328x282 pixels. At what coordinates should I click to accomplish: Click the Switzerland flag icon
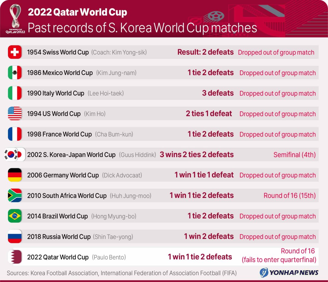point(15,52)
